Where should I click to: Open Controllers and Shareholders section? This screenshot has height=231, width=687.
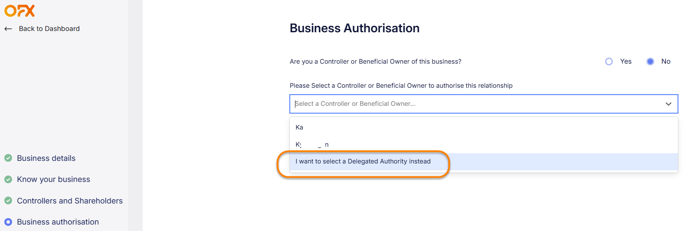click(x=70, y=201)
